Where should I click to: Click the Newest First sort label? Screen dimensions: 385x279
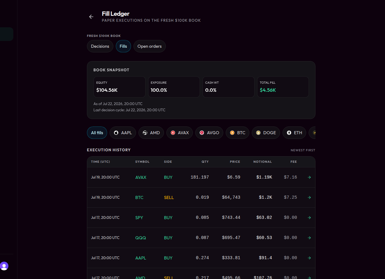click(303, 150)
